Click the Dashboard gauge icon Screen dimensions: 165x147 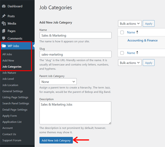click(x=4, y=6)
